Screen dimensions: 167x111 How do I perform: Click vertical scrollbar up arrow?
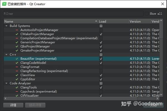[x=161, y=20]
